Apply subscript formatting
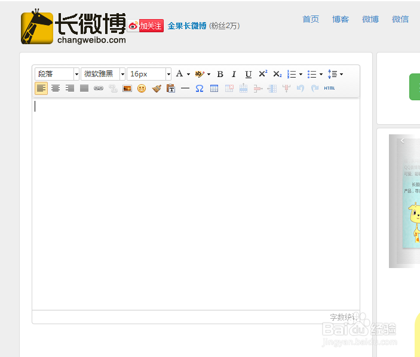Screen dimensions: 420x357 coord(277,74)
